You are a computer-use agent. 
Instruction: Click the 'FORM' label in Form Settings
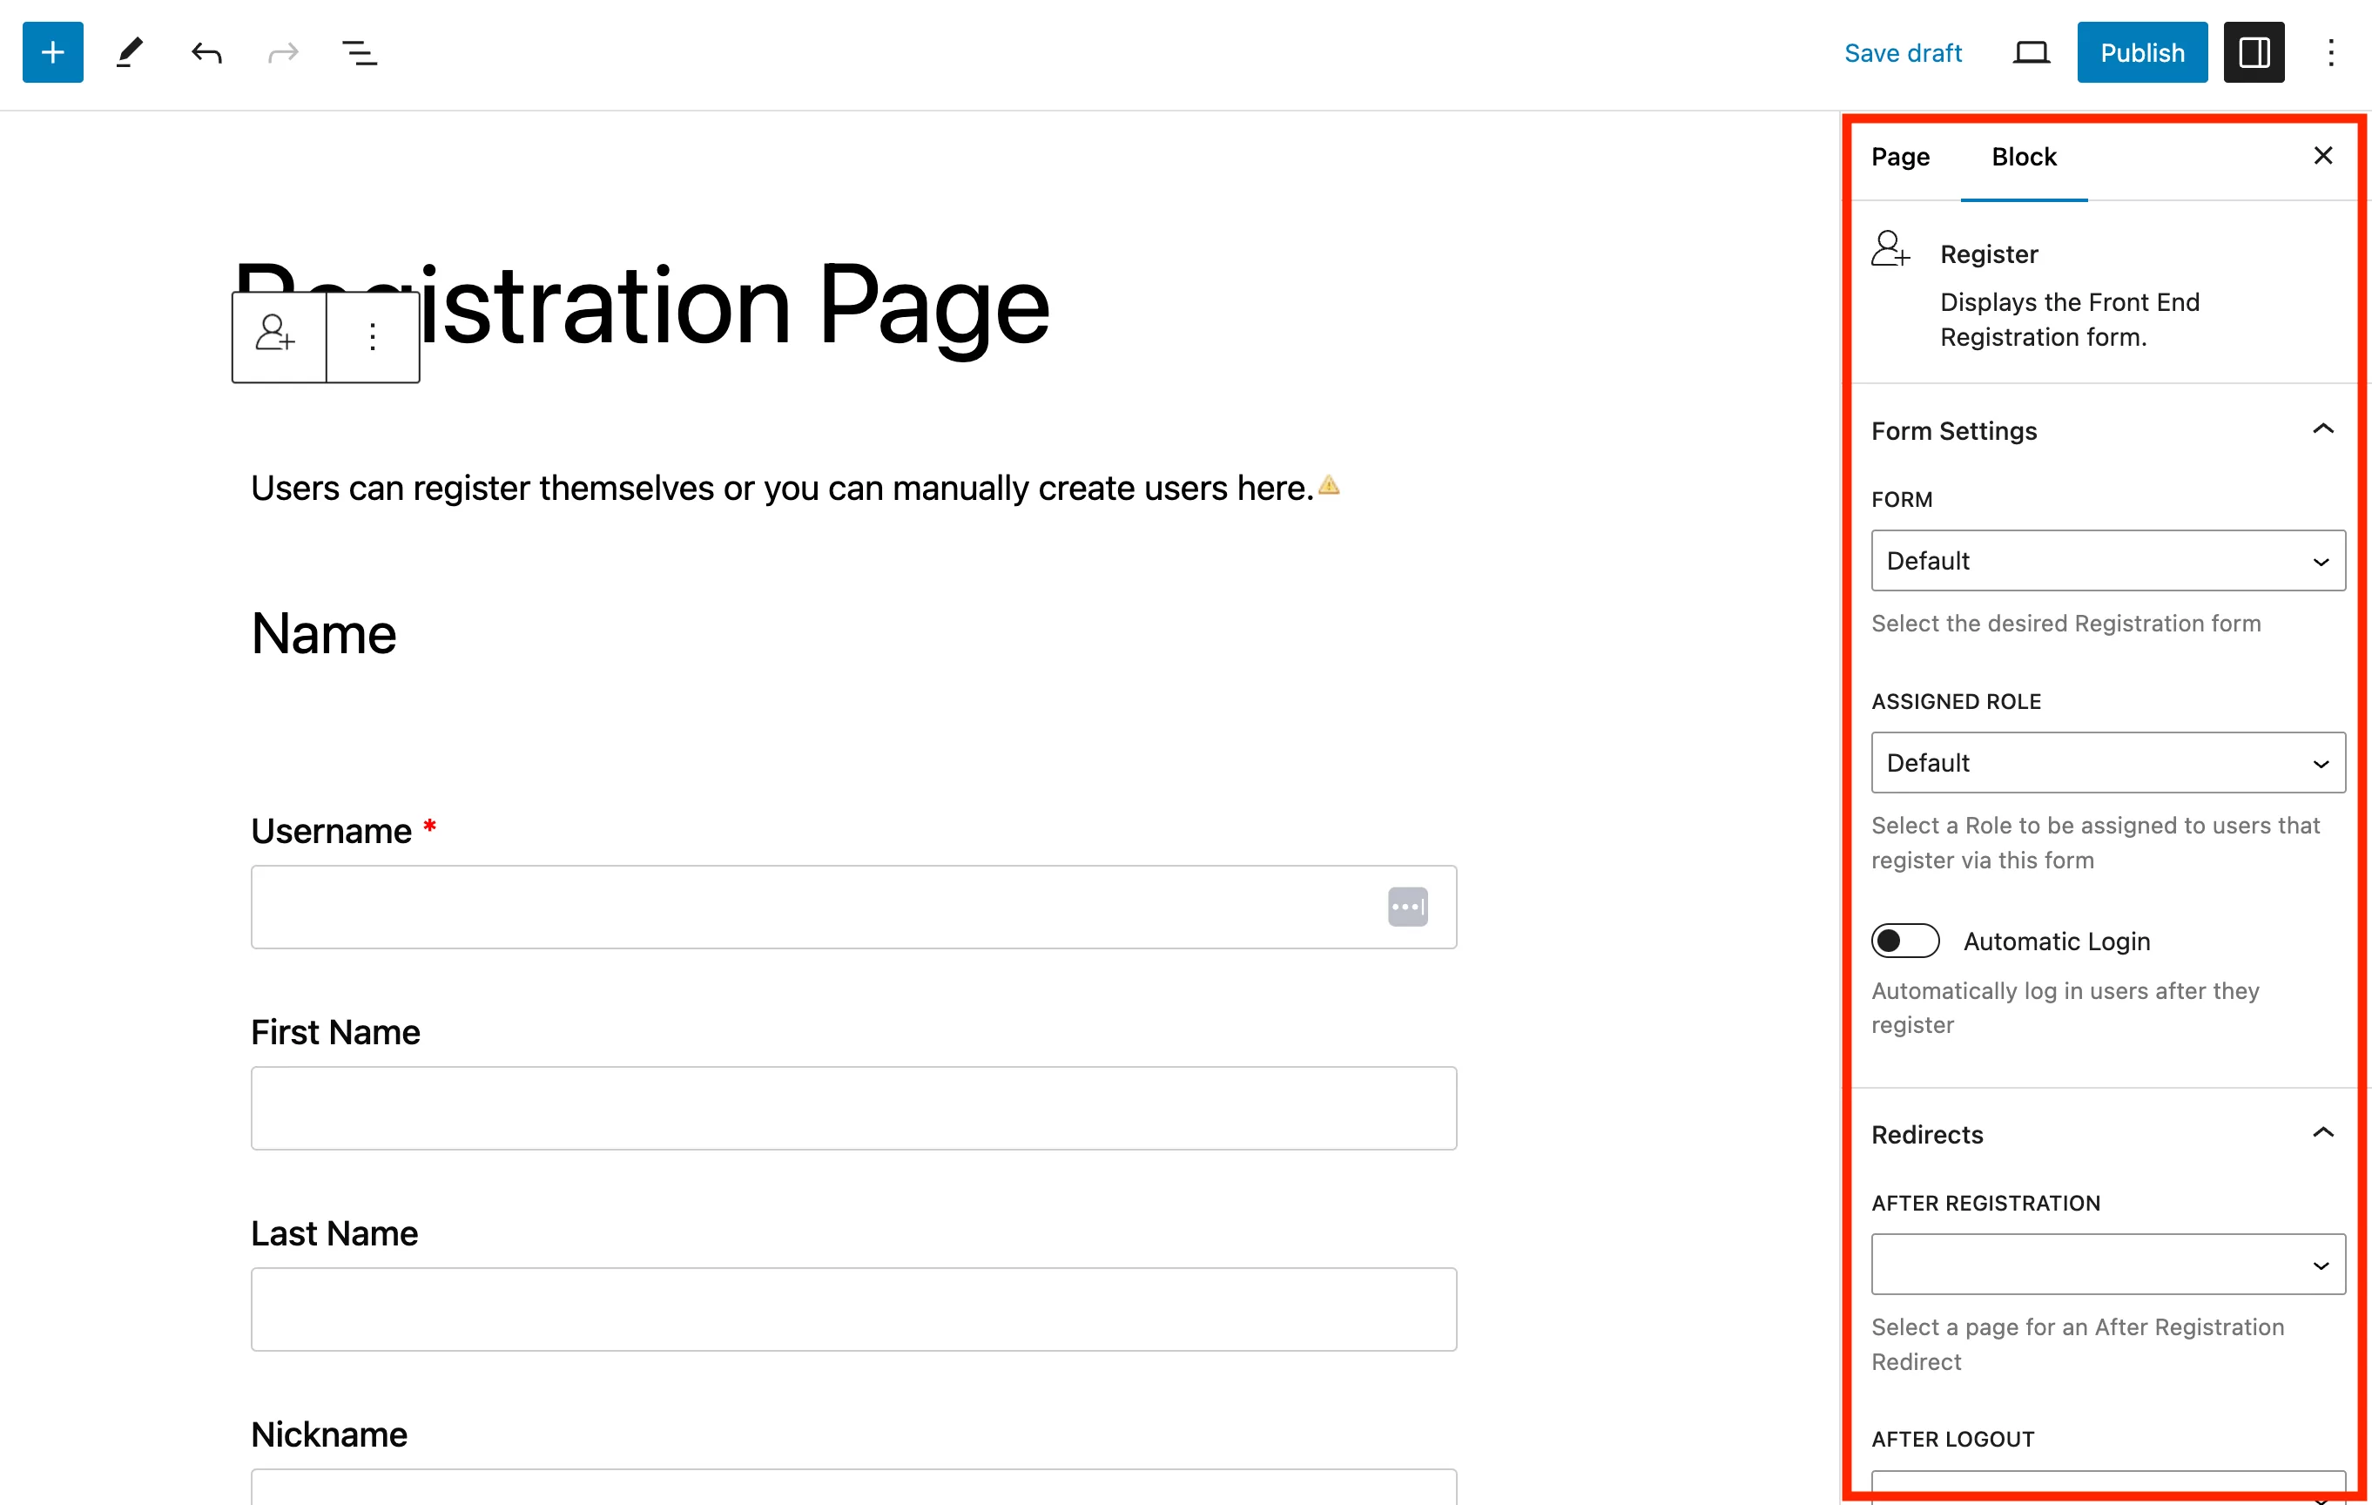pyautogui.click(x=1901, y=499)
